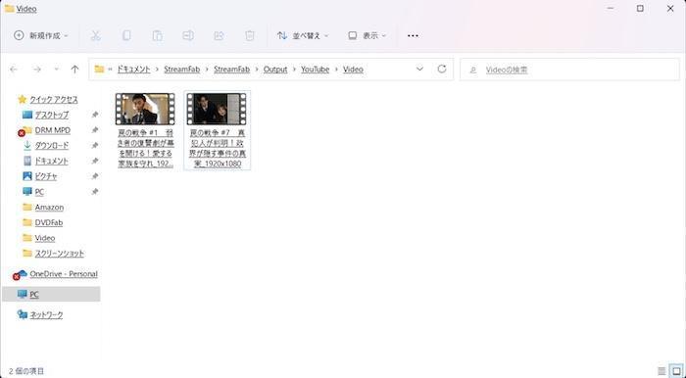Image resolution: width=686 pixels, height=378 pixels.
Task: Click first StreamFab in address path
Action: pyautogui.click(x=181, y=70)
